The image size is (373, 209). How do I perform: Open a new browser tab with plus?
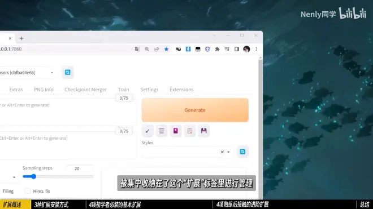tap(21, 38)
